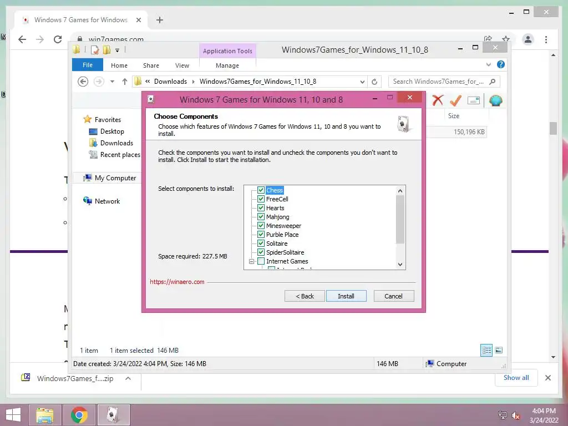This screenshot has width=568, height=426.
Task: Reload the Chrome page
Action: [x=58, y=39]
